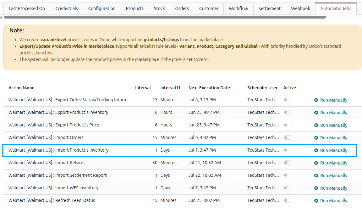Open the Webhook tab
Screen dimensions: 362x212
300,8
